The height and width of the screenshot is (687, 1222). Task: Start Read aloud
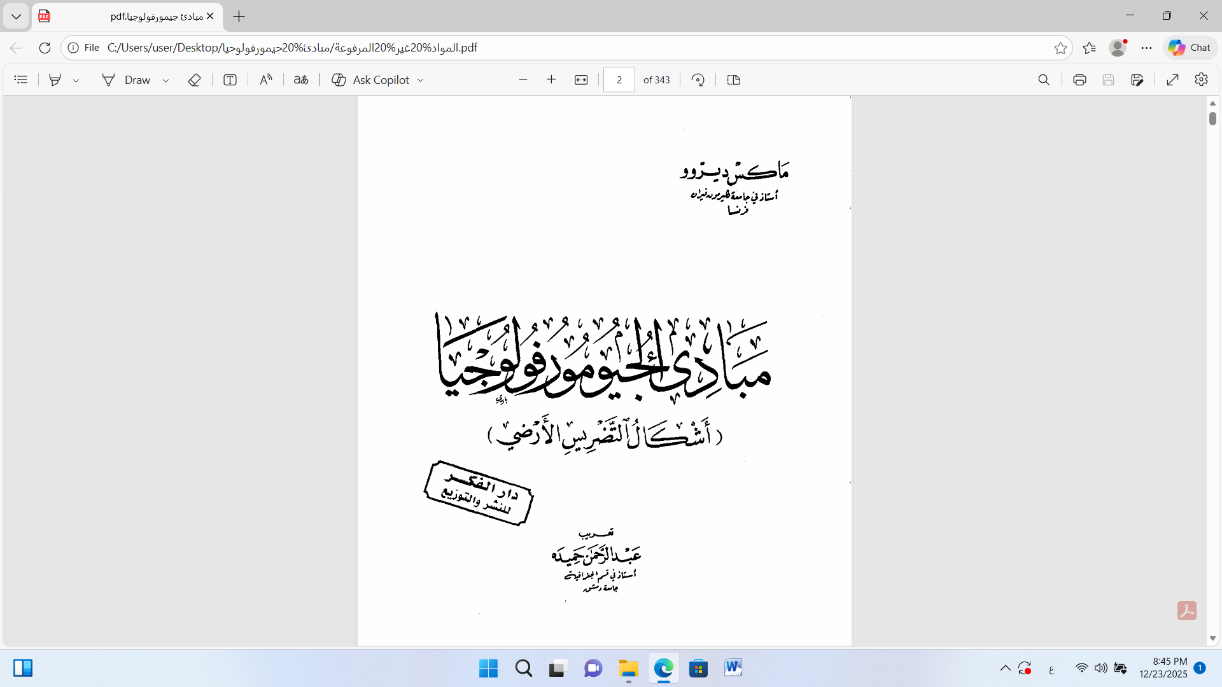tap(266, 80)
